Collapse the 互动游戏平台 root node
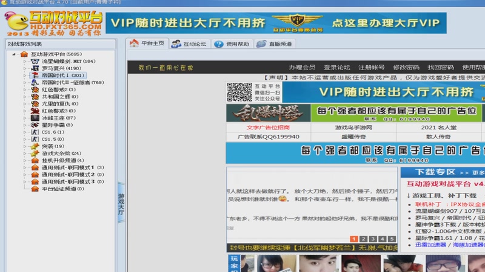The height and width of the screenshot is (272, 485). pyautogui.click(x=14, y=54)
